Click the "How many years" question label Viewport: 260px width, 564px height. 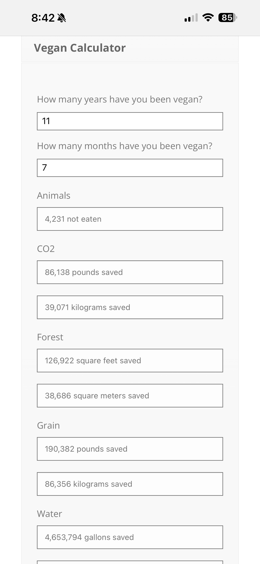point(120,99)
